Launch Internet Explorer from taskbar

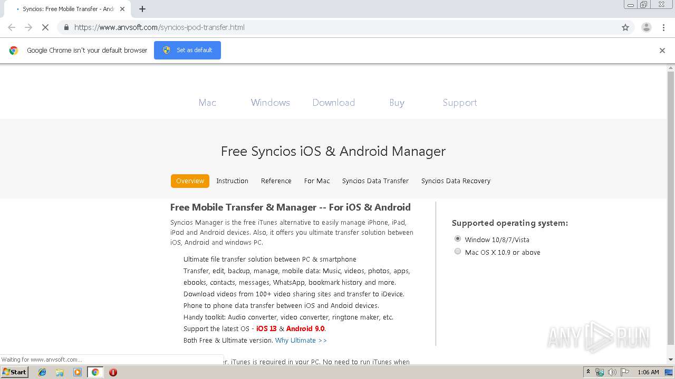coord(42,372)
